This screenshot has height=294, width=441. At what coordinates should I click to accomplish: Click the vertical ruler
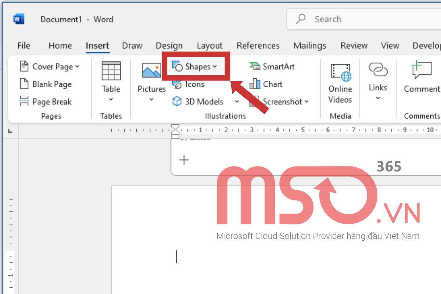[x=11, y=246]
